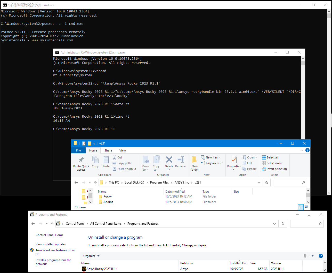Screen dimensions: 332x273
Task: Click the New folder icon
Action: [x=195, y=160]
